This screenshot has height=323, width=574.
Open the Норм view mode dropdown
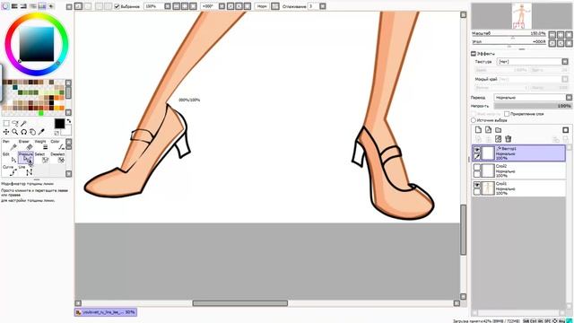(x=261, y=6)
